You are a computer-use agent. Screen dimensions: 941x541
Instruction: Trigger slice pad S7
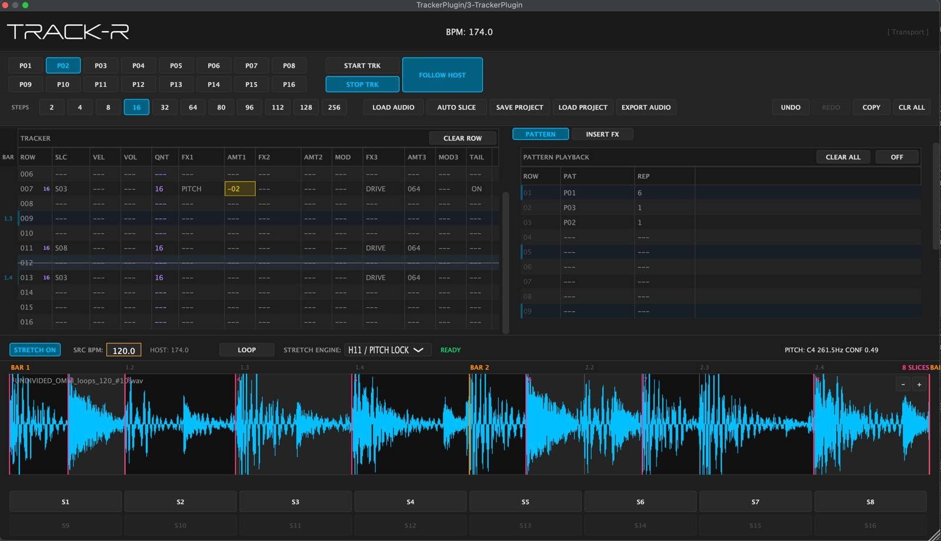(x=755, y=502)
